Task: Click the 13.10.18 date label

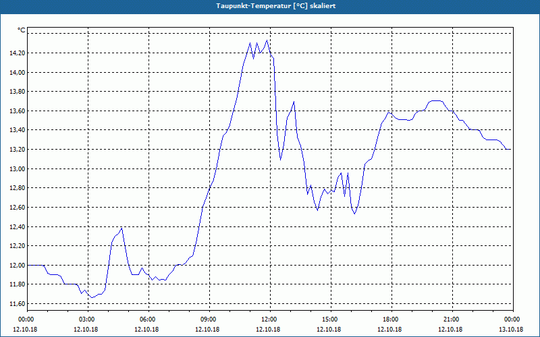Action: [511, 330]
